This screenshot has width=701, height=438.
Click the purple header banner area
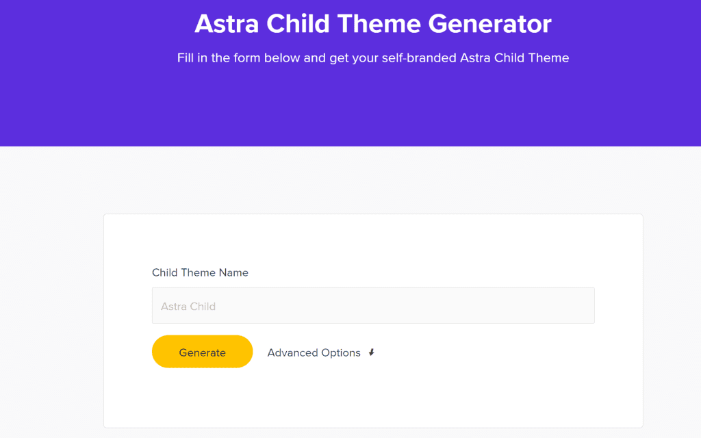point(350,107)
